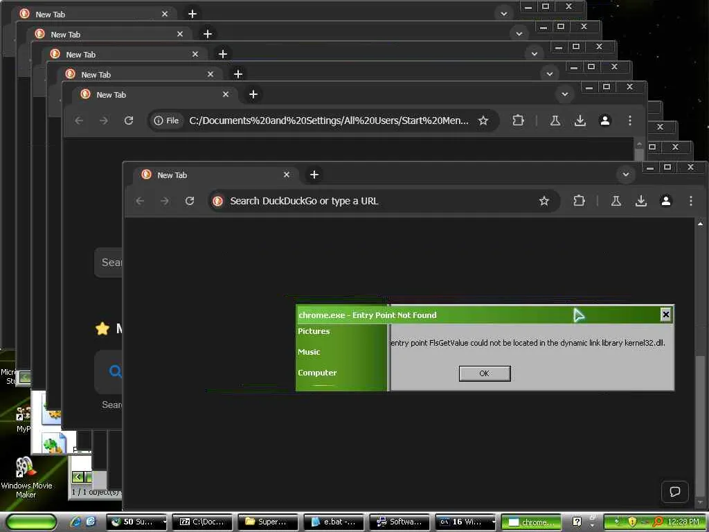Screen dimensions: 709x532
Task: Close the New Tab tab in front window
Action: (x=286, y=175)
